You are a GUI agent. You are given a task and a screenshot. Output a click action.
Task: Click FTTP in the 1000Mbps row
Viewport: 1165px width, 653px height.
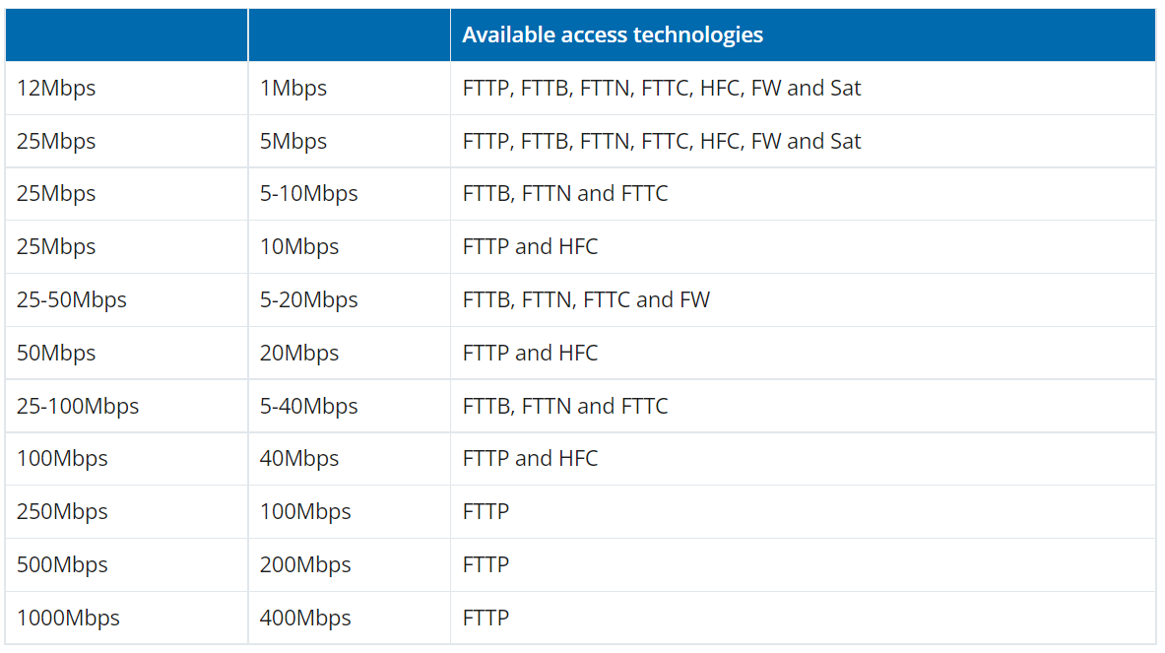click(x=485, y=618)
